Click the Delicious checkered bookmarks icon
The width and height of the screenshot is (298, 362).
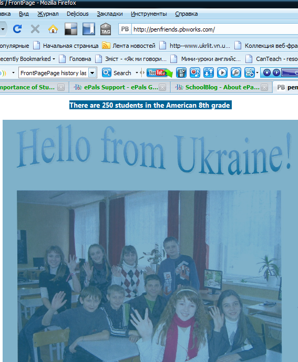click(71, 29)
